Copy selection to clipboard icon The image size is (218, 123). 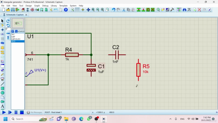pos(128,10)
